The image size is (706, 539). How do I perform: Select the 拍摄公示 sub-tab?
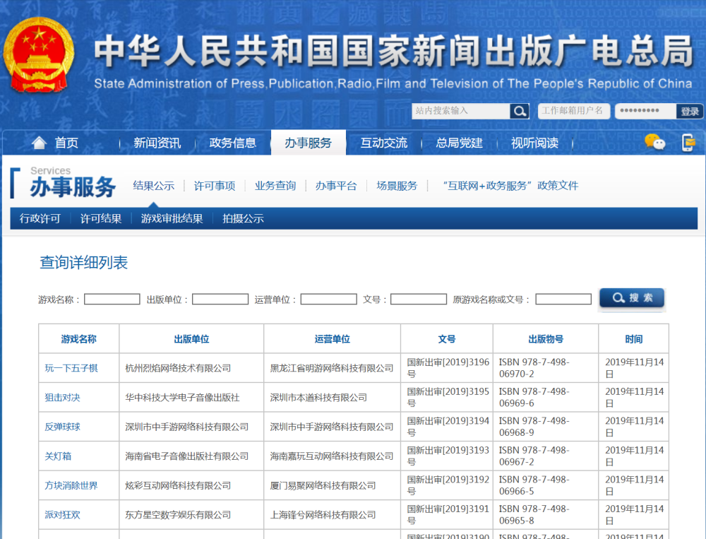243,218
